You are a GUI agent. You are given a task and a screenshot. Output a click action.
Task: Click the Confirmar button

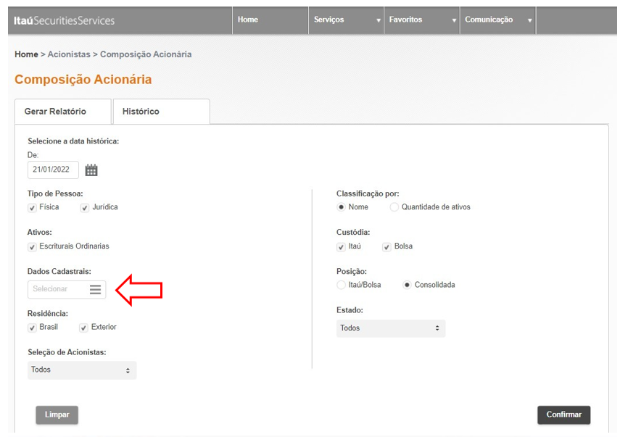[563, 415]
